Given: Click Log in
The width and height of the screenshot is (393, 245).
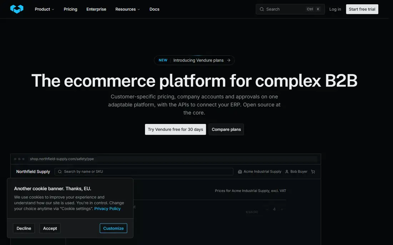Looking at the screenshot, I should 335,9.
